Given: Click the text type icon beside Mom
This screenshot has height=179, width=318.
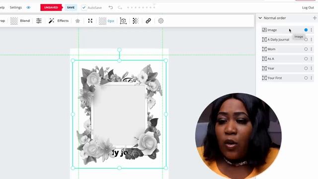Looking at the screenshot, I should (264, 49).
